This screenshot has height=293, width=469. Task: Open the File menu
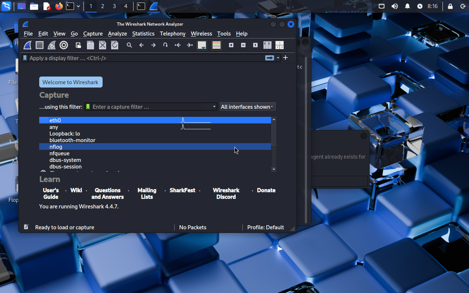point(28,33)
